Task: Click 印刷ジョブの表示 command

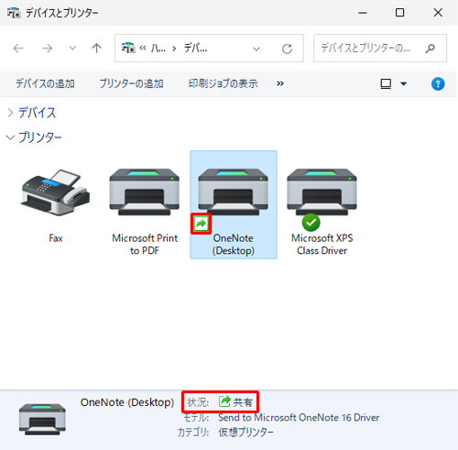Action: (224, 83)
